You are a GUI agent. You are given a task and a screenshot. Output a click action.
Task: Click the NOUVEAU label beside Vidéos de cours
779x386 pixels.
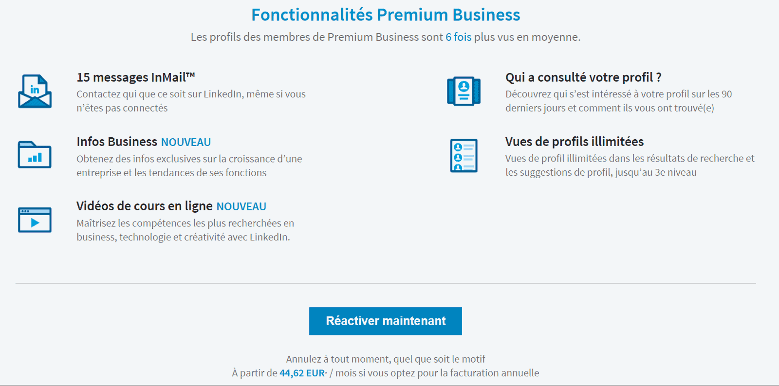point(241,206)
